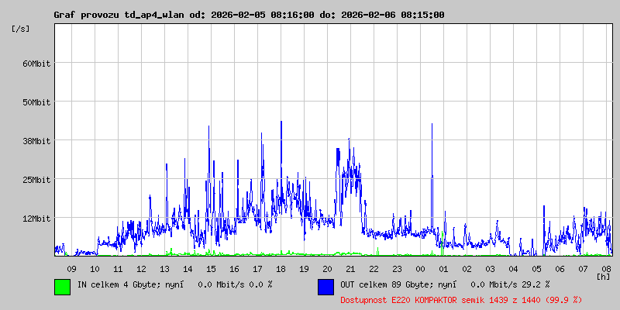This screenshot has height=310, width=620.
Task: Click the '[/s]' unit label
Action: point(21,29)
